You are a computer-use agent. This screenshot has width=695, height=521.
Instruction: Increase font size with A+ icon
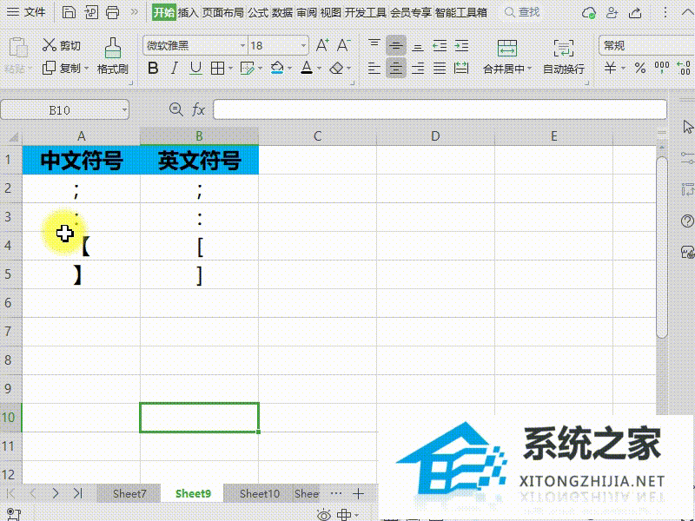pyautogui.click(x=322, y=45)
